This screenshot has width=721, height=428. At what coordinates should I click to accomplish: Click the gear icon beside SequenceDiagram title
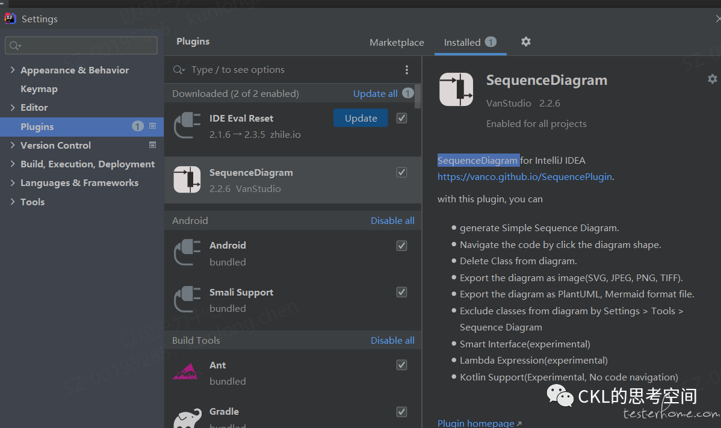pos(712,79)
